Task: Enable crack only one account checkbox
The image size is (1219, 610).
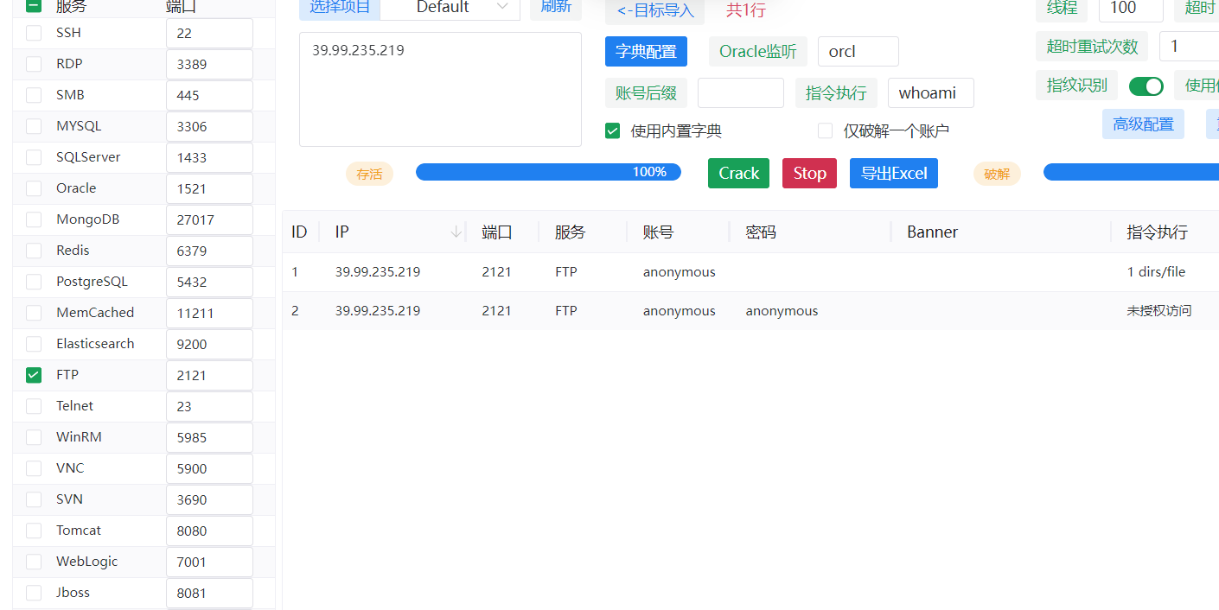Action: [826, 131]
